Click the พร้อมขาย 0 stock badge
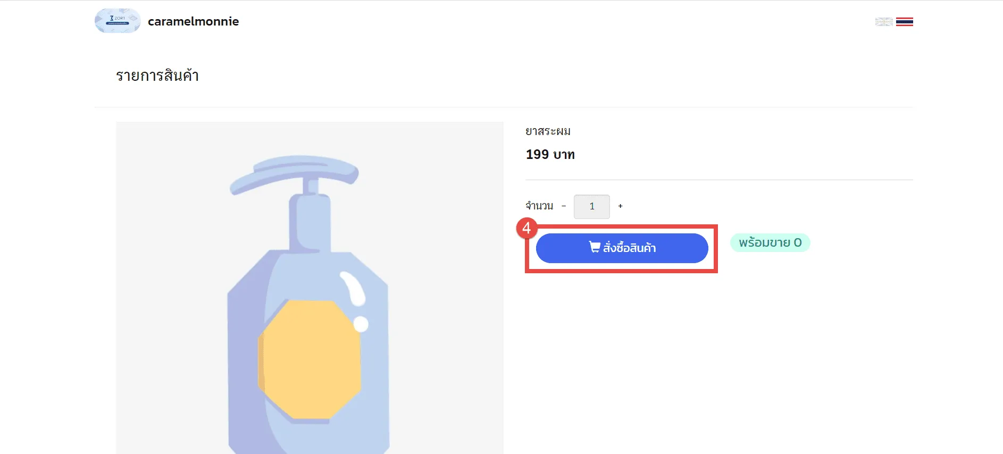Screen dimensions: 1003x454 (770, 242)
